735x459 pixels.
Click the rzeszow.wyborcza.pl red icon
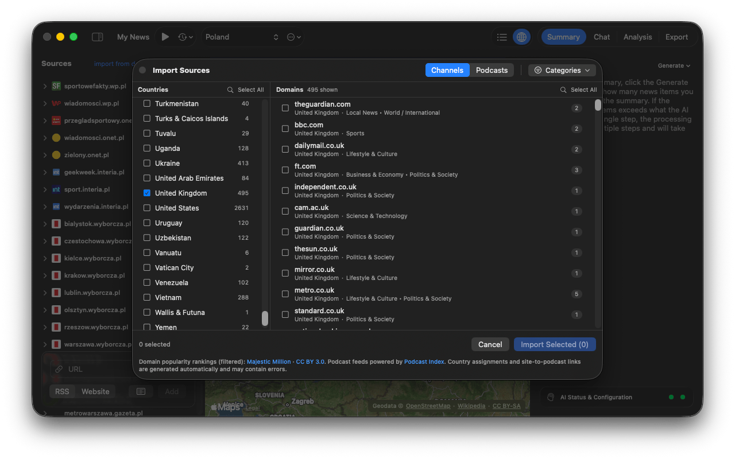click(56, 327)
